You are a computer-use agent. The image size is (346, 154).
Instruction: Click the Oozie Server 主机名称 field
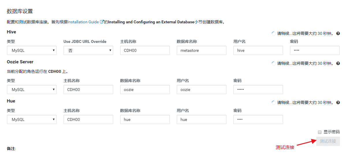[x=88, y=90]
